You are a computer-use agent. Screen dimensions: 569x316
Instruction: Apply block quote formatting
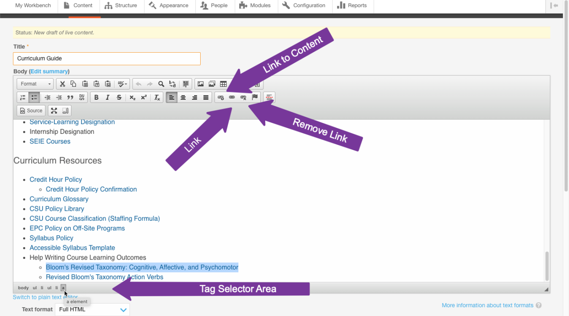[70, 97]
